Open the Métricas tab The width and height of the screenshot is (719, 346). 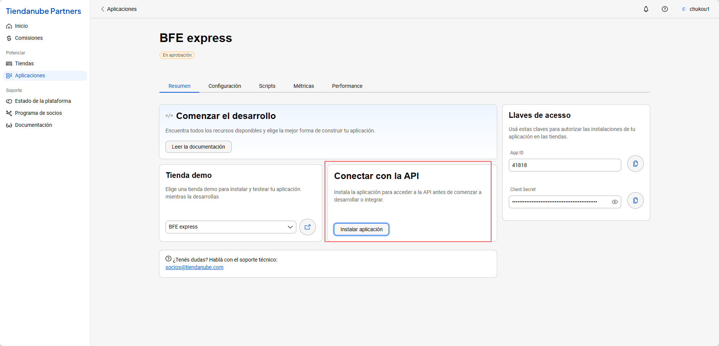point(304,86)
